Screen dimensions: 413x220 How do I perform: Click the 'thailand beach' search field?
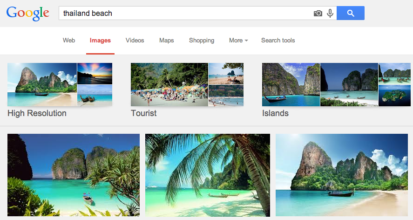[186, 14]
